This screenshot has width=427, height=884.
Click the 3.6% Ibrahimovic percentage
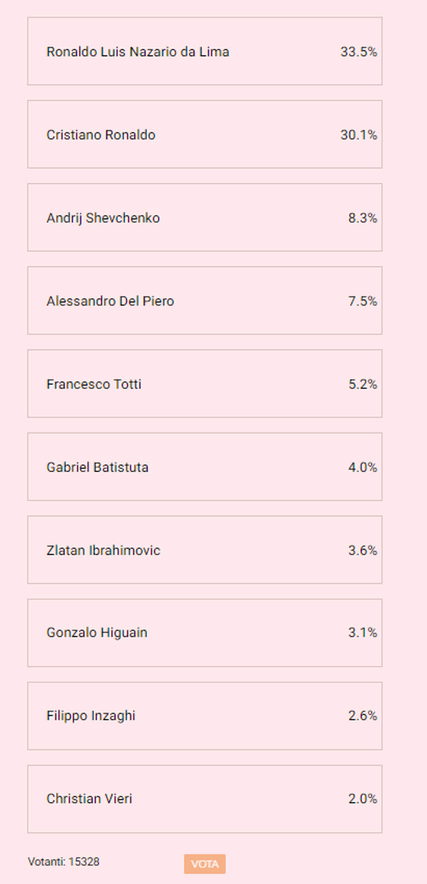click(363, 550)
